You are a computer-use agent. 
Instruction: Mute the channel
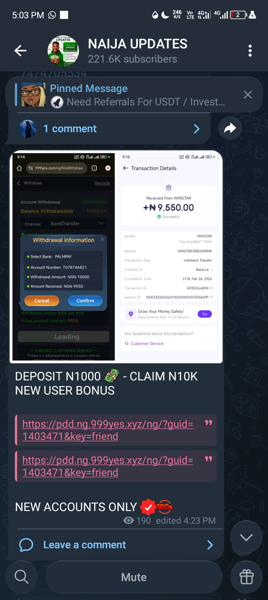134,577
